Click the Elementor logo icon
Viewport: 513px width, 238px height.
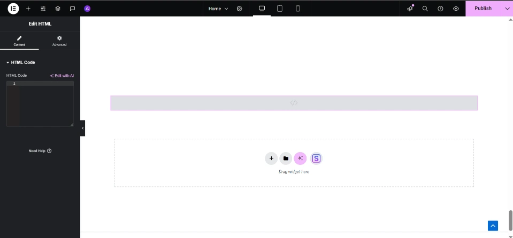13,9
